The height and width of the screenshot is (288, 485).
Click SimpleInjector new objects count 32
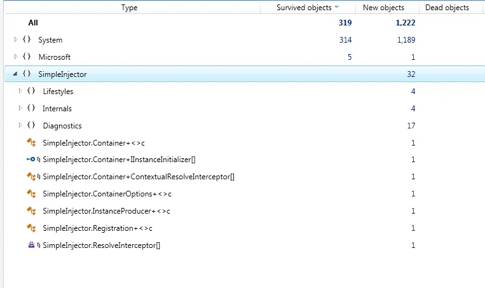(x=411, y=74)
